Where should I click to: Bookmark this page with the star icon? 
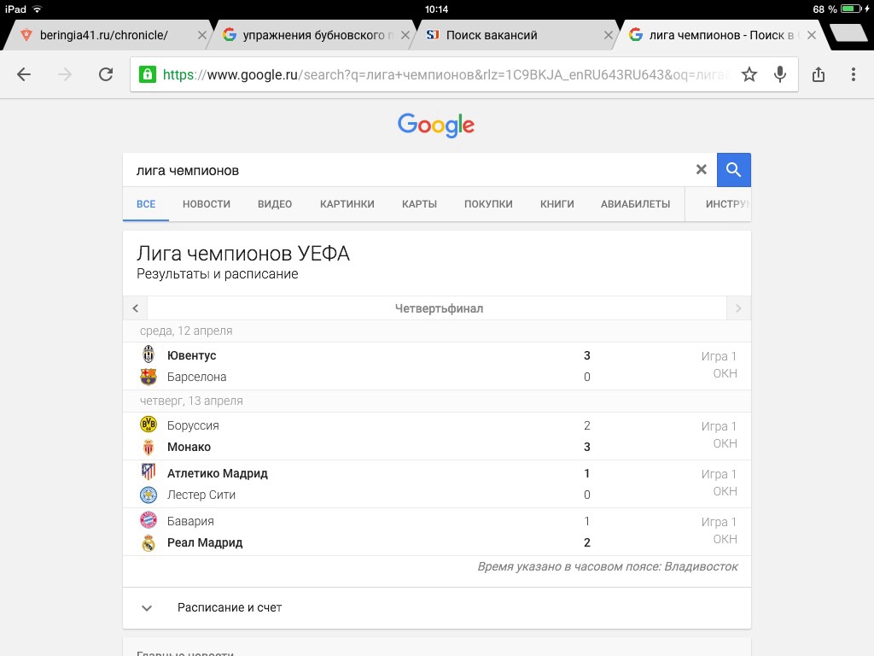pyautogui.click(x=749, y=74)
